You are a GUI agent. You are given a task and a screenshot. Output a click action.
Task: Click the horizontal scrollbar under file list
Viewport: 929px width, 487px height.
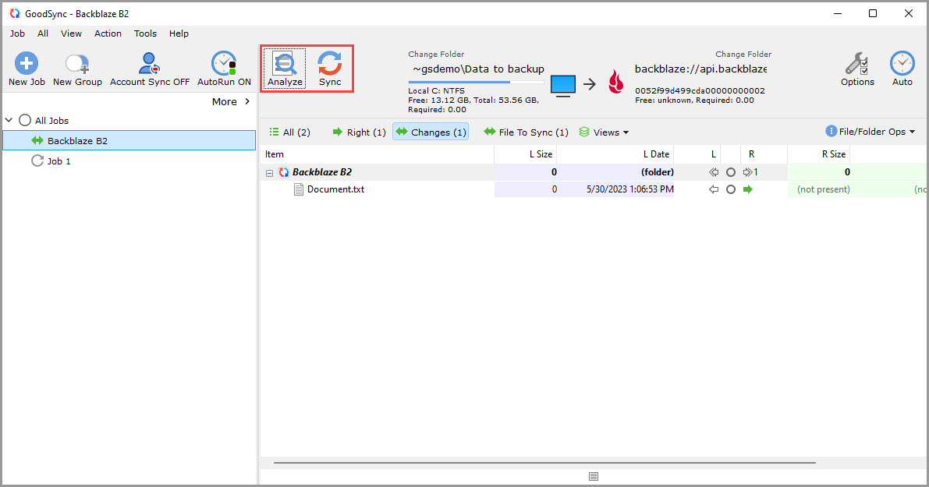[x=544, y=463]
